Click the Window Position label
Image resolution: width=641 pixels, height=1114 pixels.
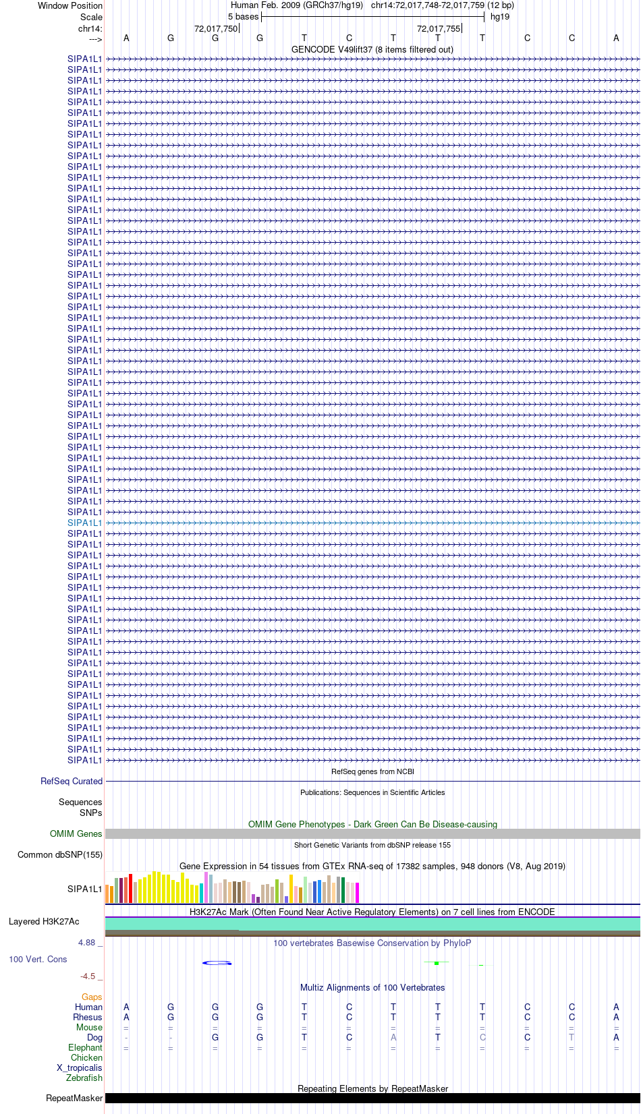pos(70,5)
